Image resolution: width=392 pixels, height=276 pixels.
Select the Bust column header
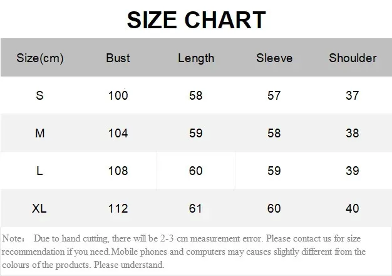tap(118, 58)
